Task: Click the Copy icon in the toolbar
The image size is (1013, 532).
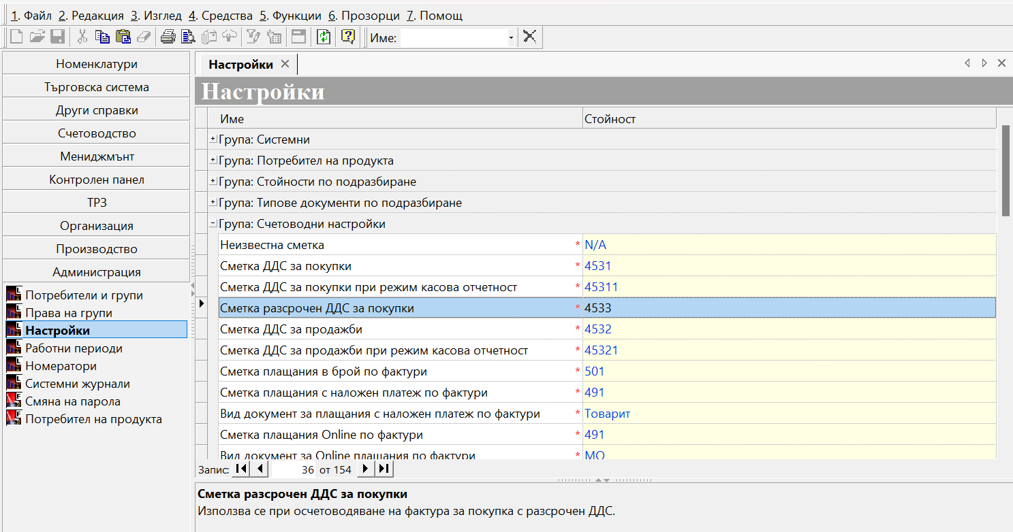Action: tap(102, 37)
